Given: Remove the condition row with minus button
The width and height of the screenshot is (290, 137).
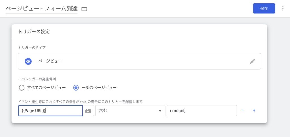Looking at the screenshot, I should pos(243,110).
